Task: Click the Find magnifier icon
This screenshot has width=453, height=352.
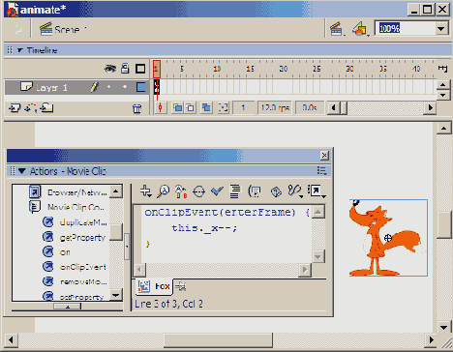Action: click(164, 191)
